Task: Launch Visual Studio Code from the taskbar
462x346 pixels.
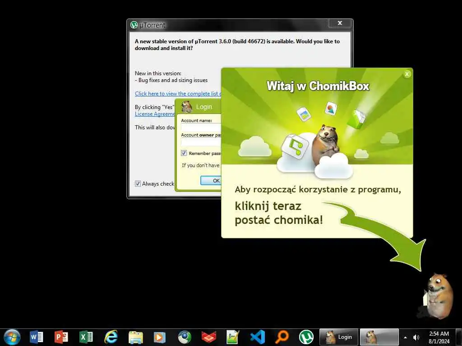Action: 258,337
